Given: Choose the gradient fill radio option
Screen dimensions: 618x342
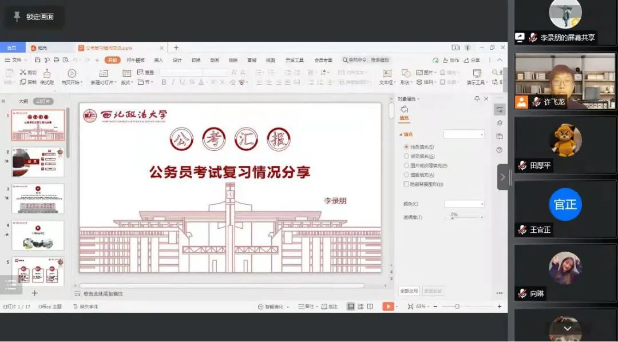Looking at the screenshot, I should 406,156.
